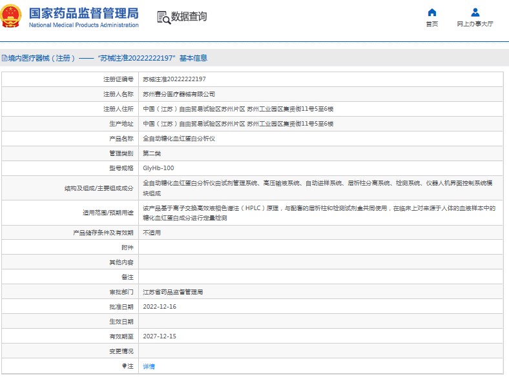Image resolution: width=509 pixels, height=379 pixels.
Task: Click the 型号规格 row label
Action: (121, 168)
